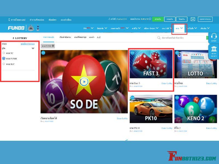Switch to the second sort-order tab
Screen dimensions: 219x164
(65, 37)
